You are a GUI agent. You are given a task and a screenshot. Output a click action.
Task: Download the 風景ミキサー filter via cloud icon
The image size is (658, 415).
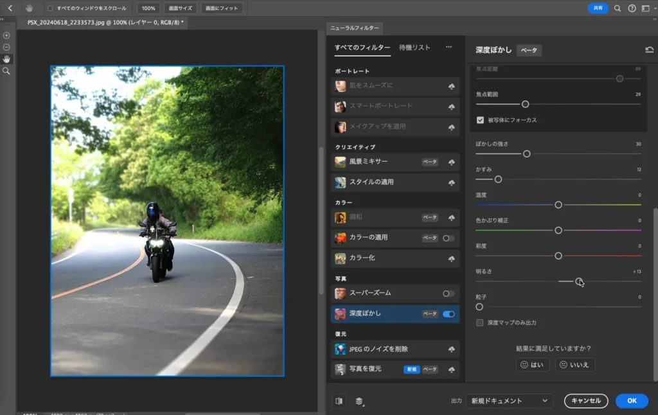(x=451, y=162)
